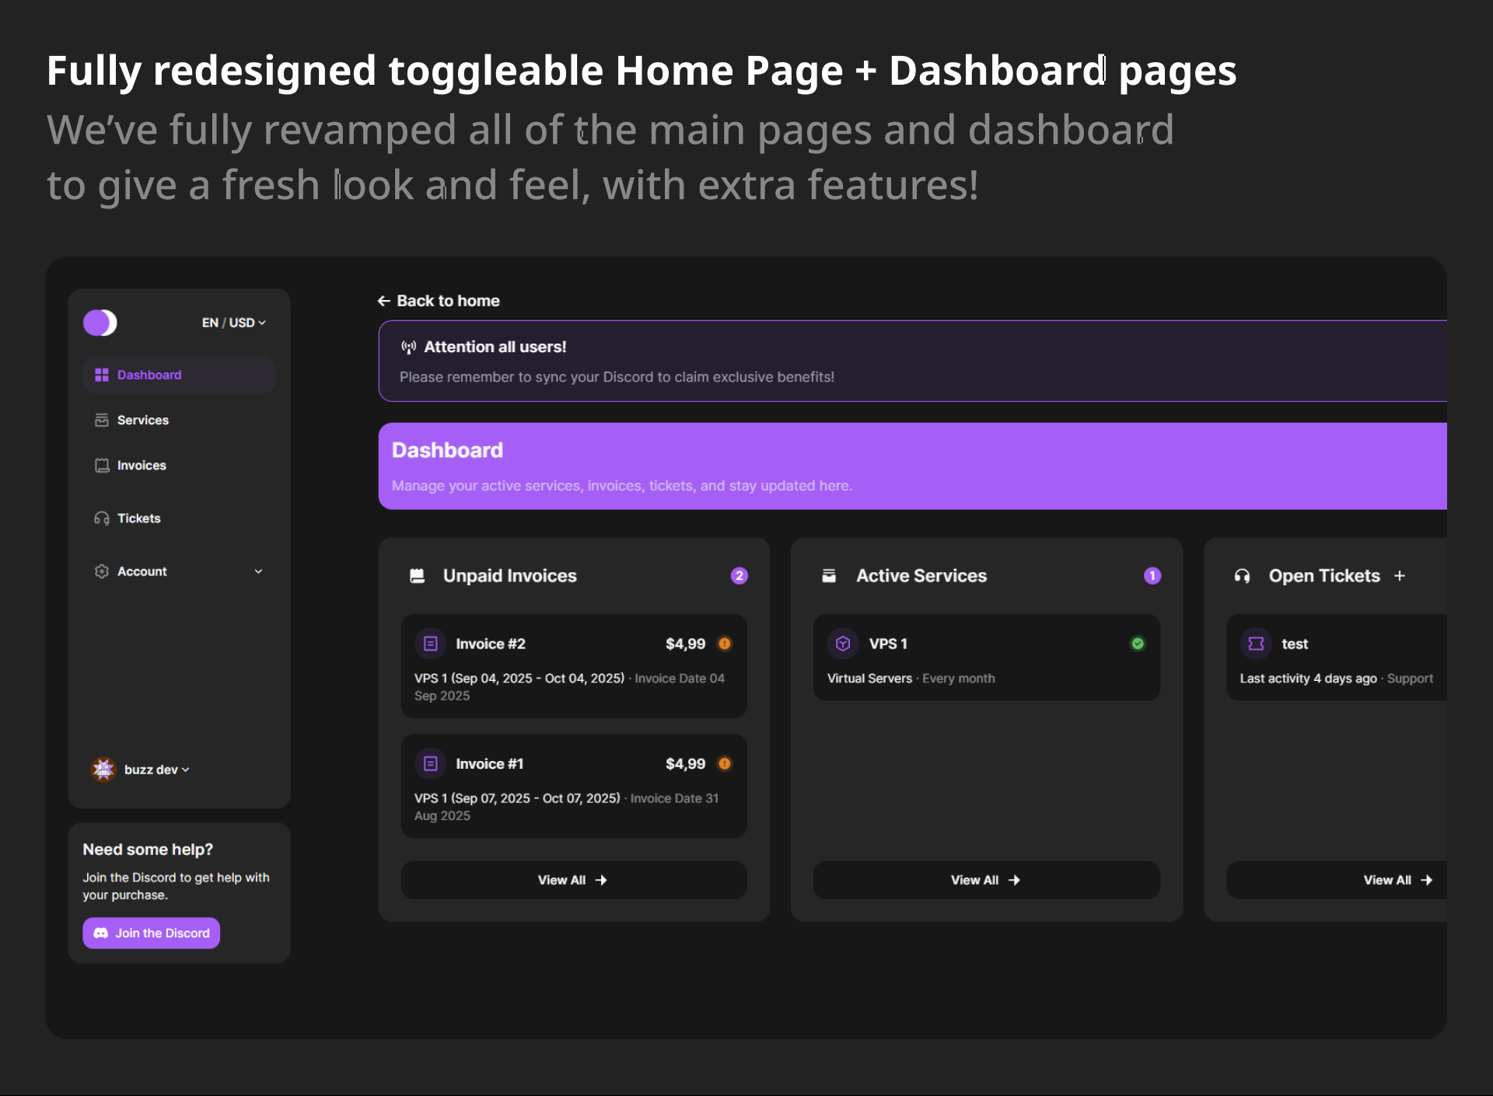This screenshot has width=1493, height=1096.
Task: Create new ticket with plus icon
Action: click(1400, 576)
